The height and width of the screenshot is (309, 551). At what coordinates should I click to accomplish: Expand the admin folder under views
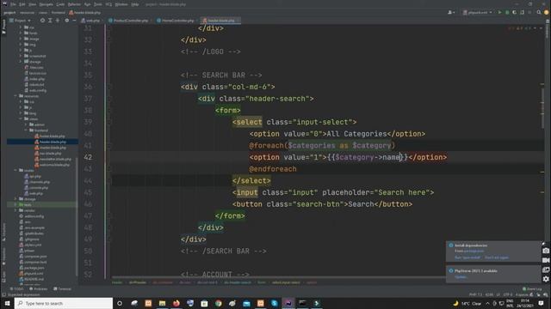26,124
